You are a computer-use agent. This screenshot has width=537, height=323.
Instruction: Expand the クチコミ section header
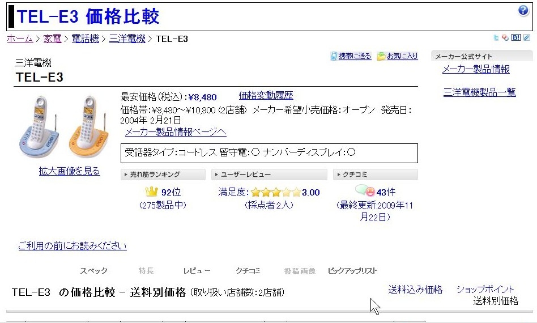tap(376, 175)
